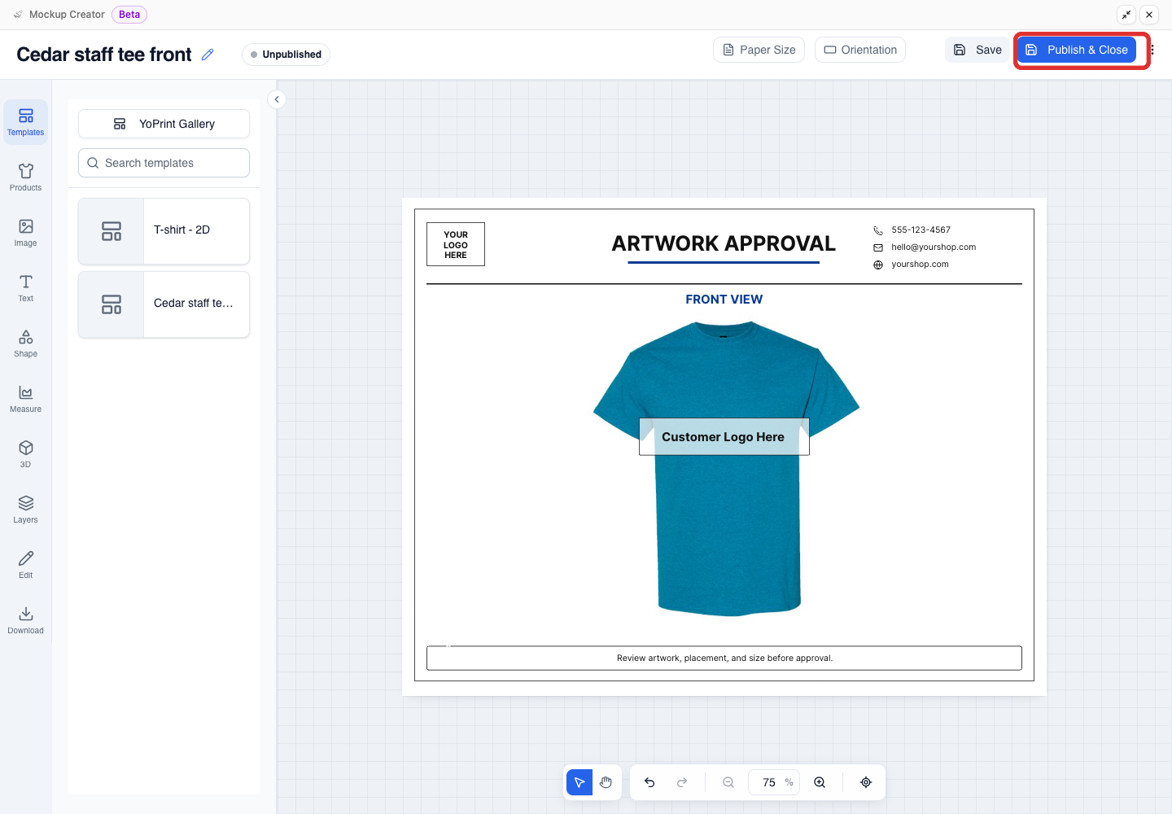Open the Products sidebar panel

coord(25,177)
